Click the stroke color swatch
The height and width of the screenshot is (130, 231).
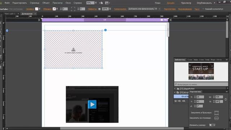point(54,9)
